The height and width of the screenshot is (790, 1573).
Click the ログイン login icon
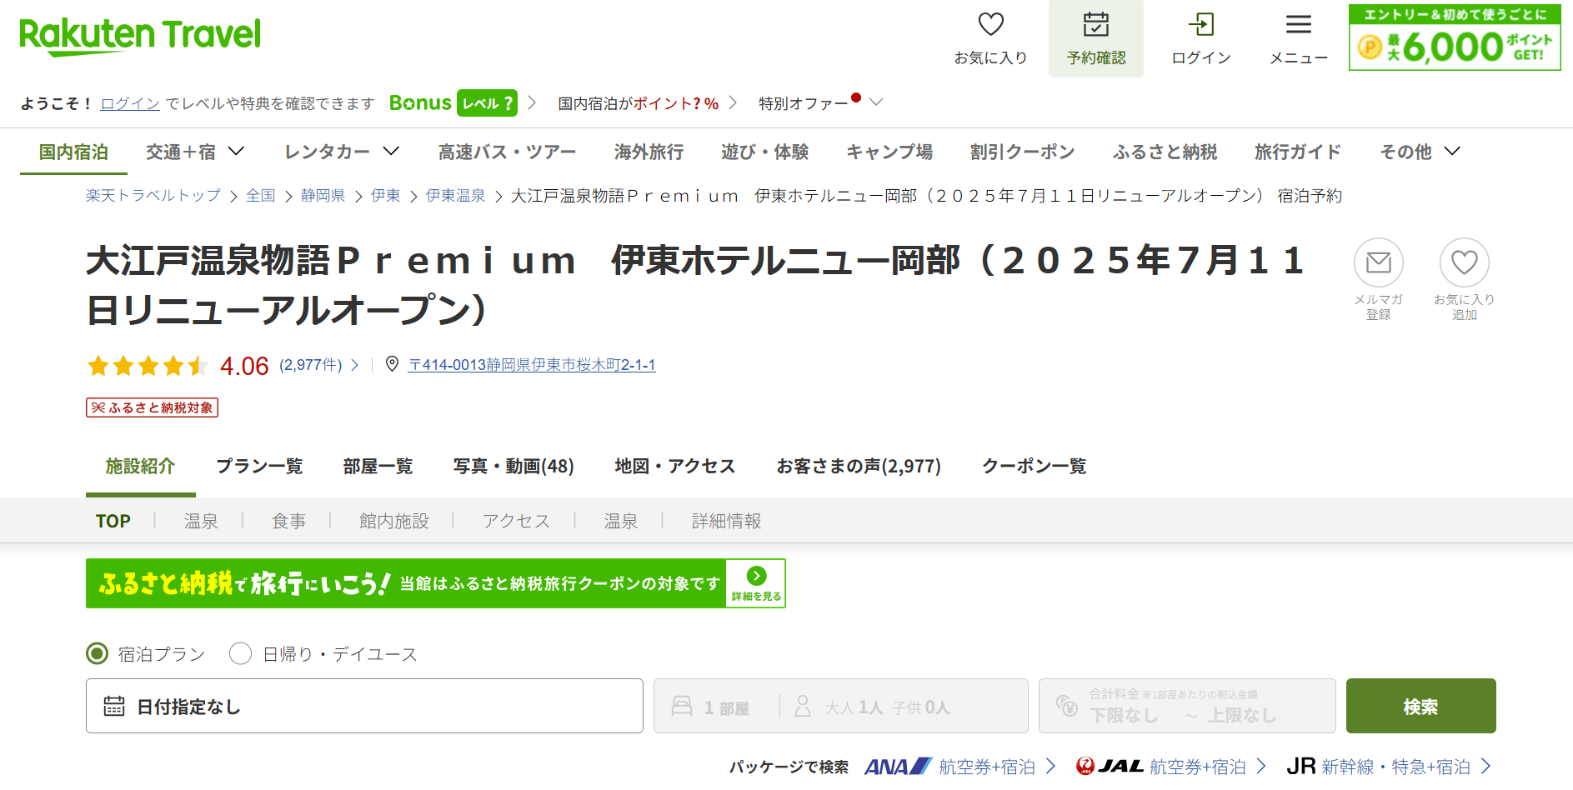1200,27
